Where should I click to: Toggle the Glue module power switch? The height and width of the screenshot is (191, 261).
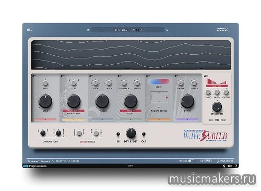(34, 76)
